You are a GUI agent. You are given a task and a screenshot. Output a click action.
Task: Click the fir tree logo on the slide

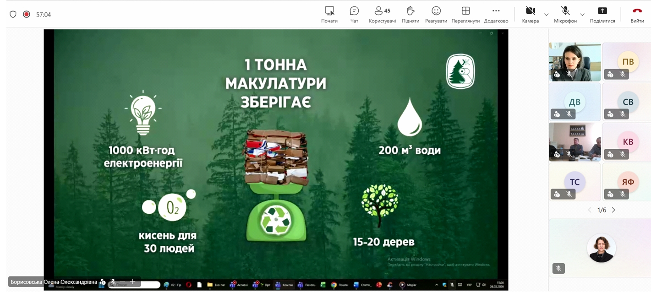click(x=460, y=71)
